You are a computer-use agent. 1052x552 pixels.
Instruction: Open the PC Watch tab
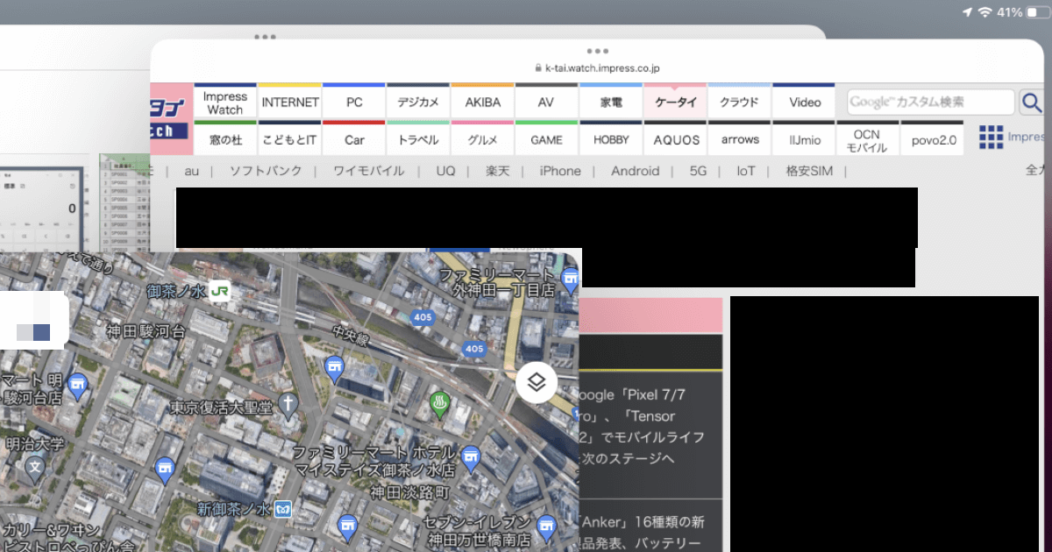pos(354,103)
